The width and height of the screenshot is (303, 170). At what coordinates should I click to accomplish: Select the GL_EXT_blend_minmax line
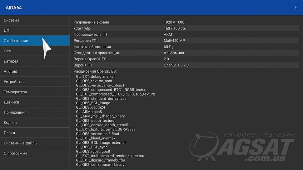point(96,138)
